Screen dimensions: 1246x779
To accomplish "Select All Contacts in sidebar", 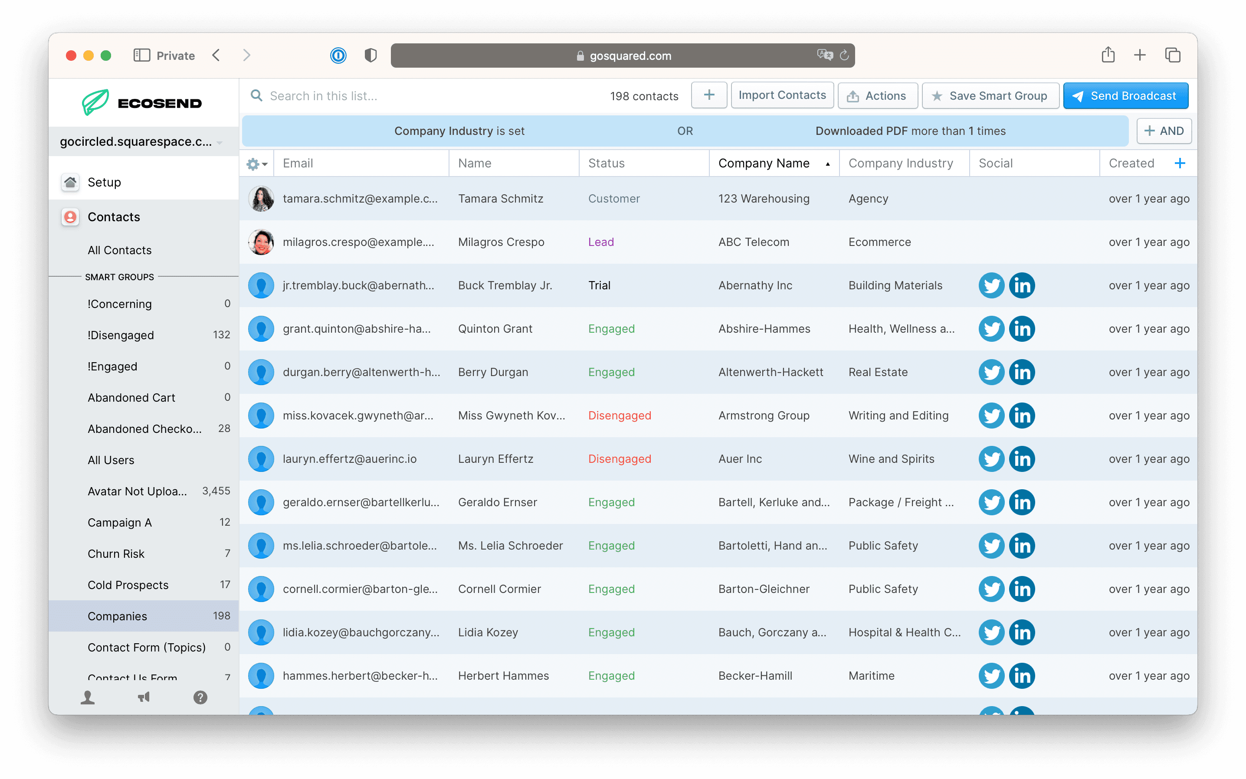I will (120, 250).
